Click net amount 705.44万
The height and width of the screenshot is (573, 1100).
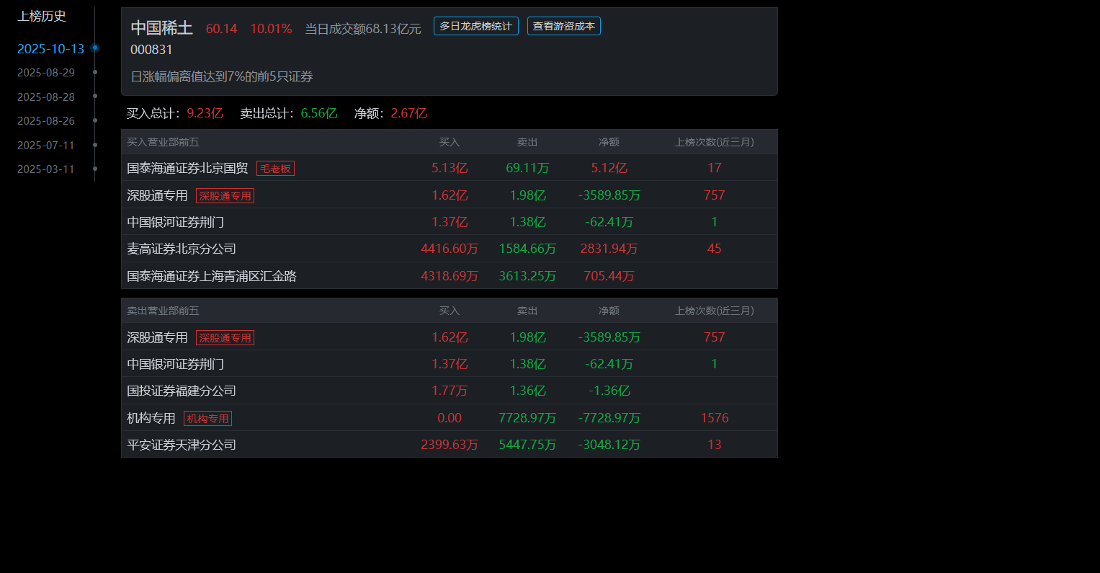pyautogui.click(x=609, y=276)
